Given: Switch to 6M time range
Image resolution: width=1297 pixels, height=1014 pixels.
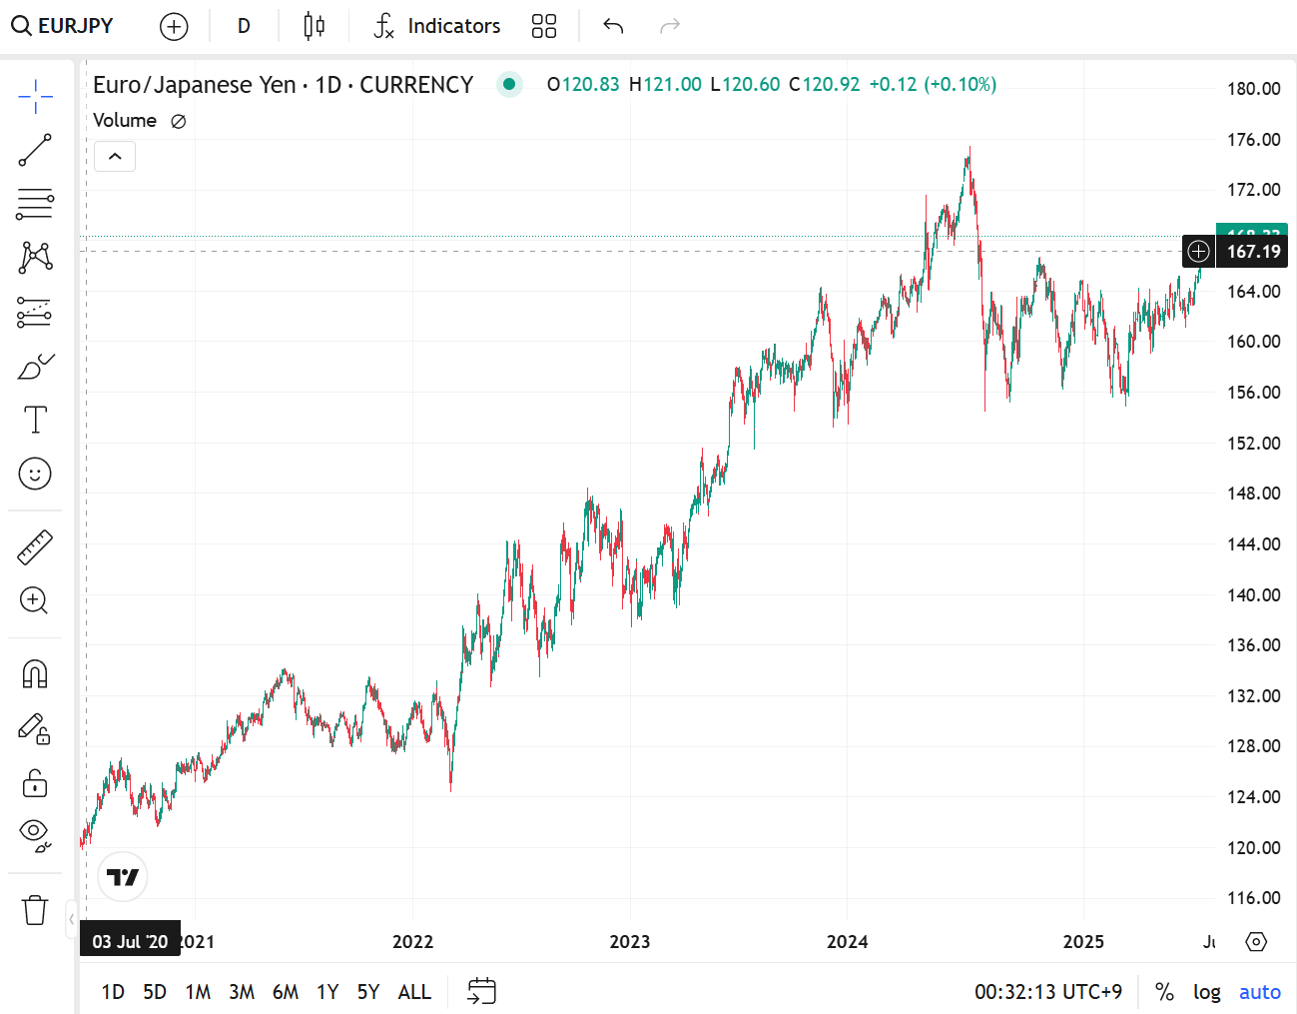Looking at the screenshot, I should click(x=286, y=992).
